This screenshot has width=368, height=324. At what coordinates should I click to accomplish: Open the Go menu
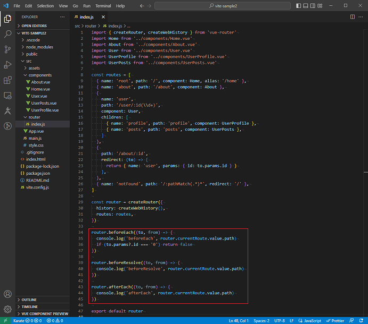[x=75, y=6]
